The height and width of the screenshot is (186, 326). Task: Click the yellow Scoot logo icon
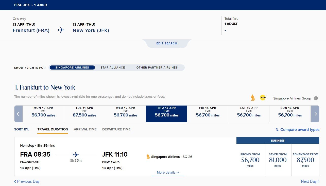(x=263, y=98)
